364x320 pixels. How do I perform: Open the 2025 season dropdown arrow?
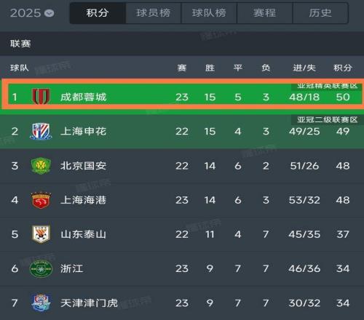point(50,13)
